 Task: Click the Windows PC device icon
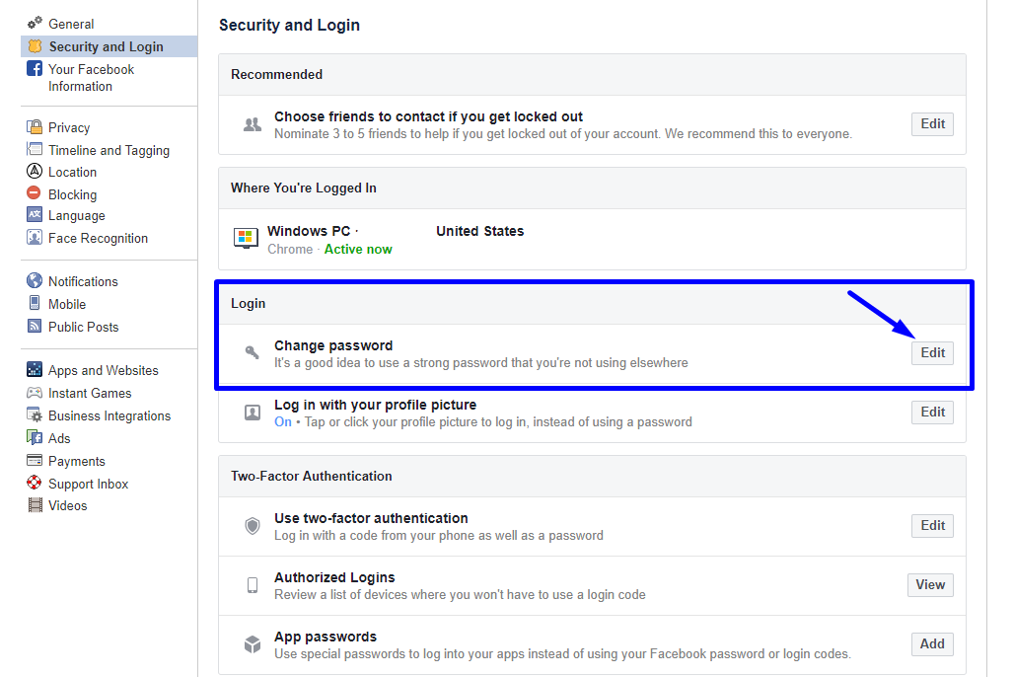tap(246, 238)
